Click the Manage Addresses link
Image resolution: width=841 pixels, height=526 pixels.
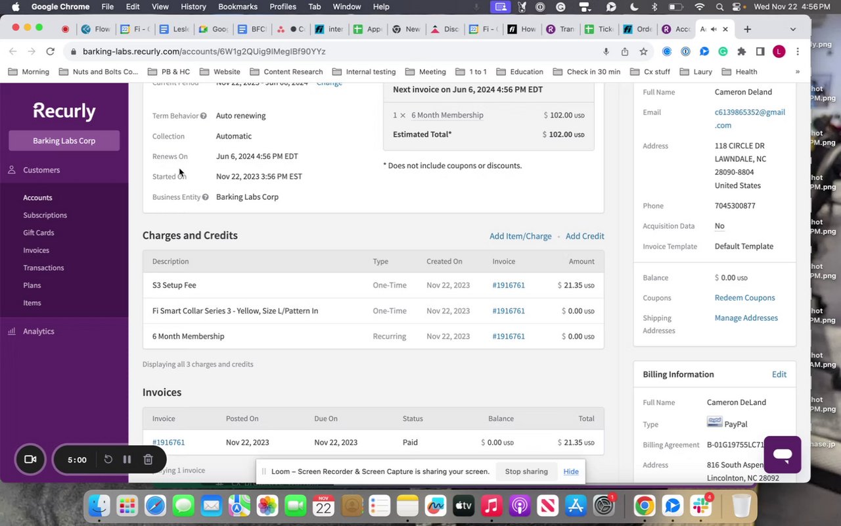click(746, 318)
